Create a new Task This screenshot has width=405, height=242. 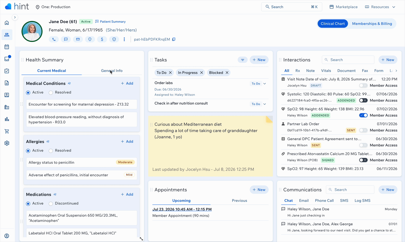[259, 60]
